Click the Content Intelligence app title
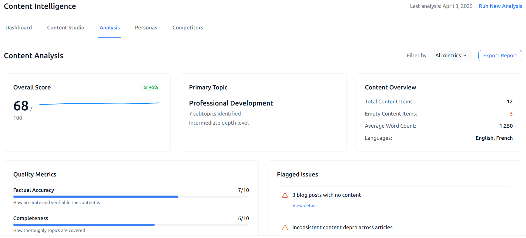 (x=40, y=6)
